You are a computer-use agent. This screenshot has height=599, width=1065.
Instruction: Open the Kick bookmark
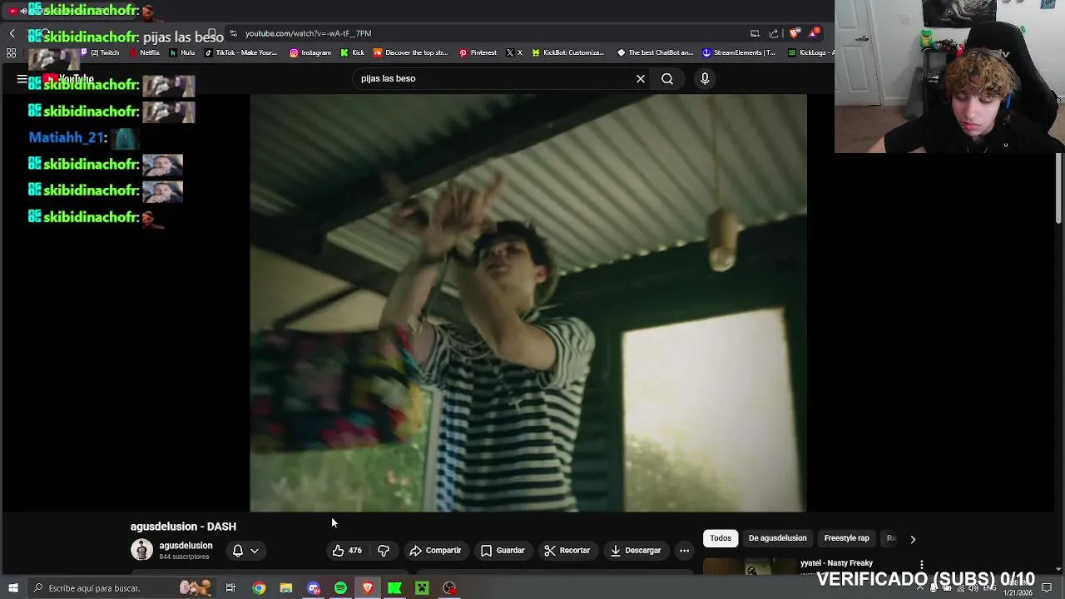pyautogui.click(x=353, y=52)
